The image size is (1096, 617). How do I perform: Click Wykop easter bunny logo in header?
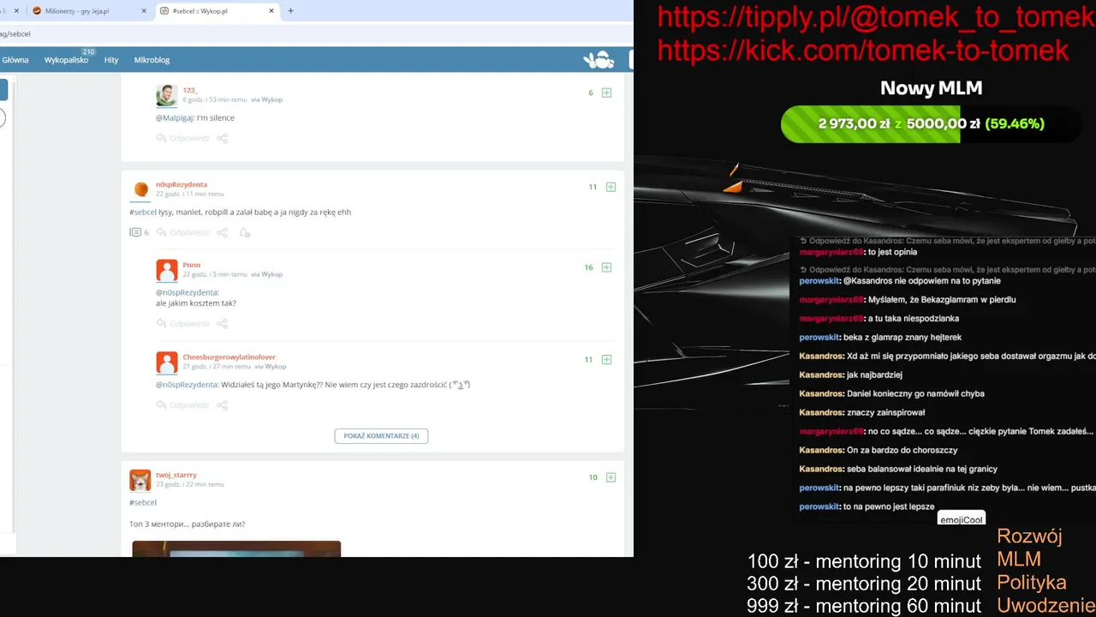(x=599, y=59)
